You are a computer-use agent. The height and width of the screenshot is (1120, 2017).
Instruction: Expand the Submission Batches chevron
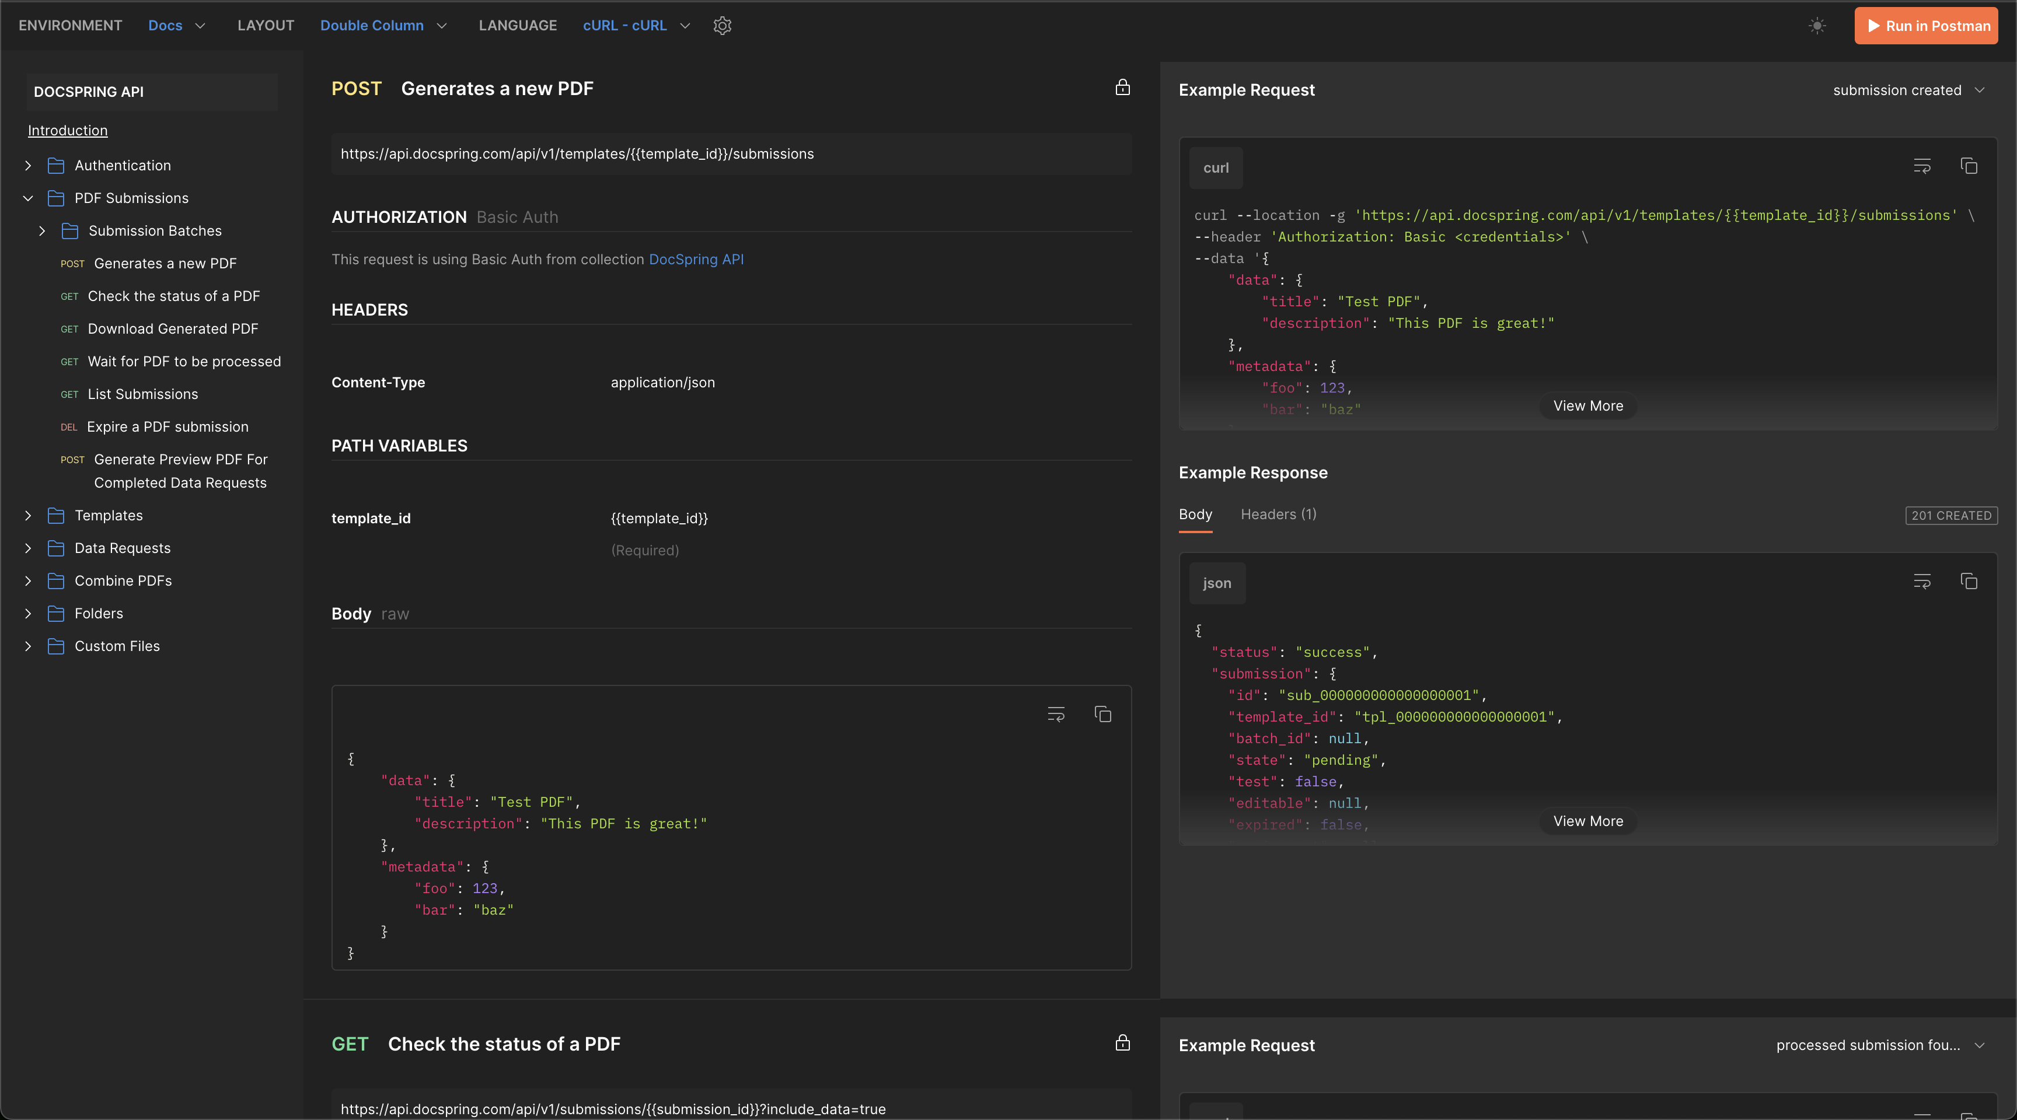coord(42,231)
